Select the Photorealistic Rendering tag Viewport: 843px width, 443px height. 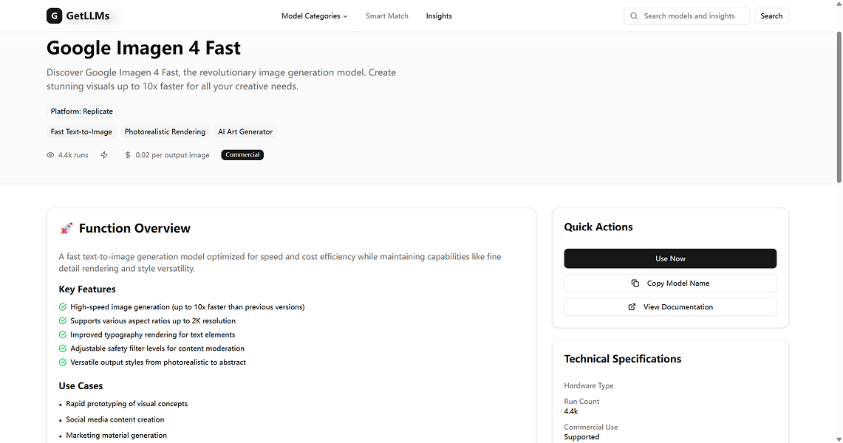tap(165, 131)
